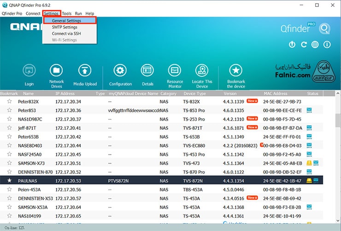Viewport: 341px width, 231px height.
Task: Click the Media Upload icon
Action: point(85,71)
